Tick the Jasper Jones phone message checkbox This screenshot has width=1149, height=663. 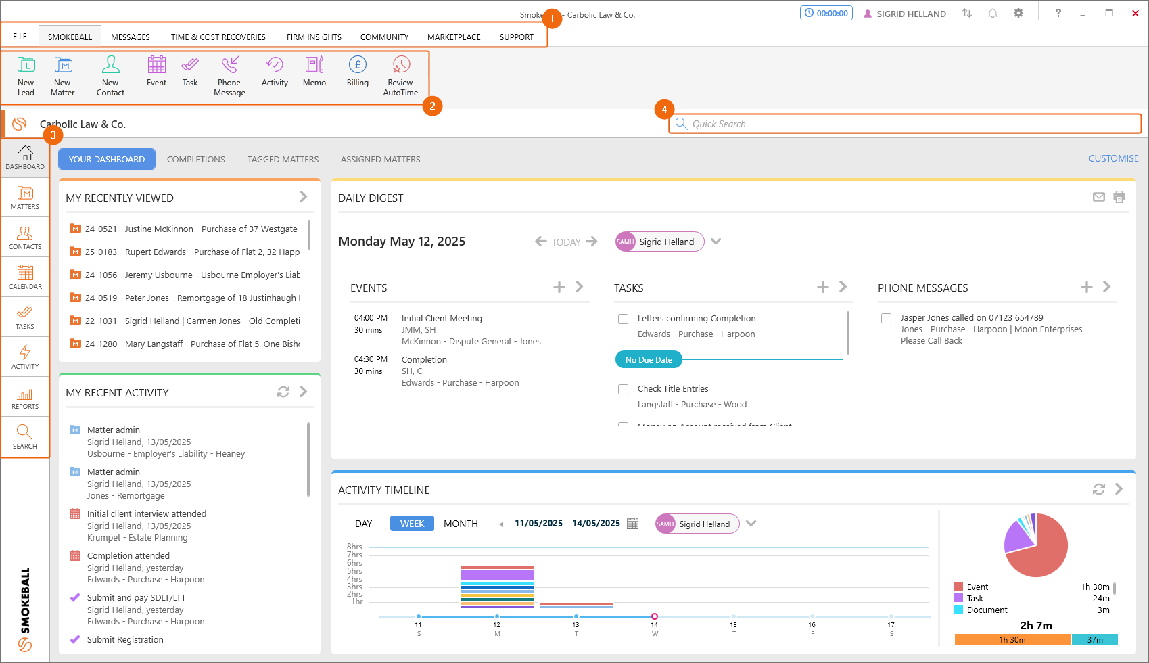point(886,318)
